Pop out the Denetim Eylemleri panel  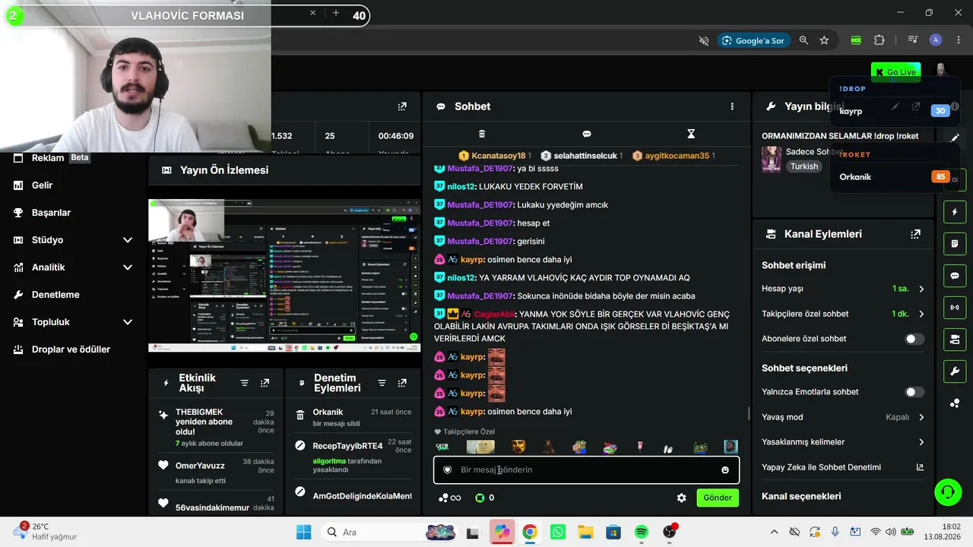(402, 383)
